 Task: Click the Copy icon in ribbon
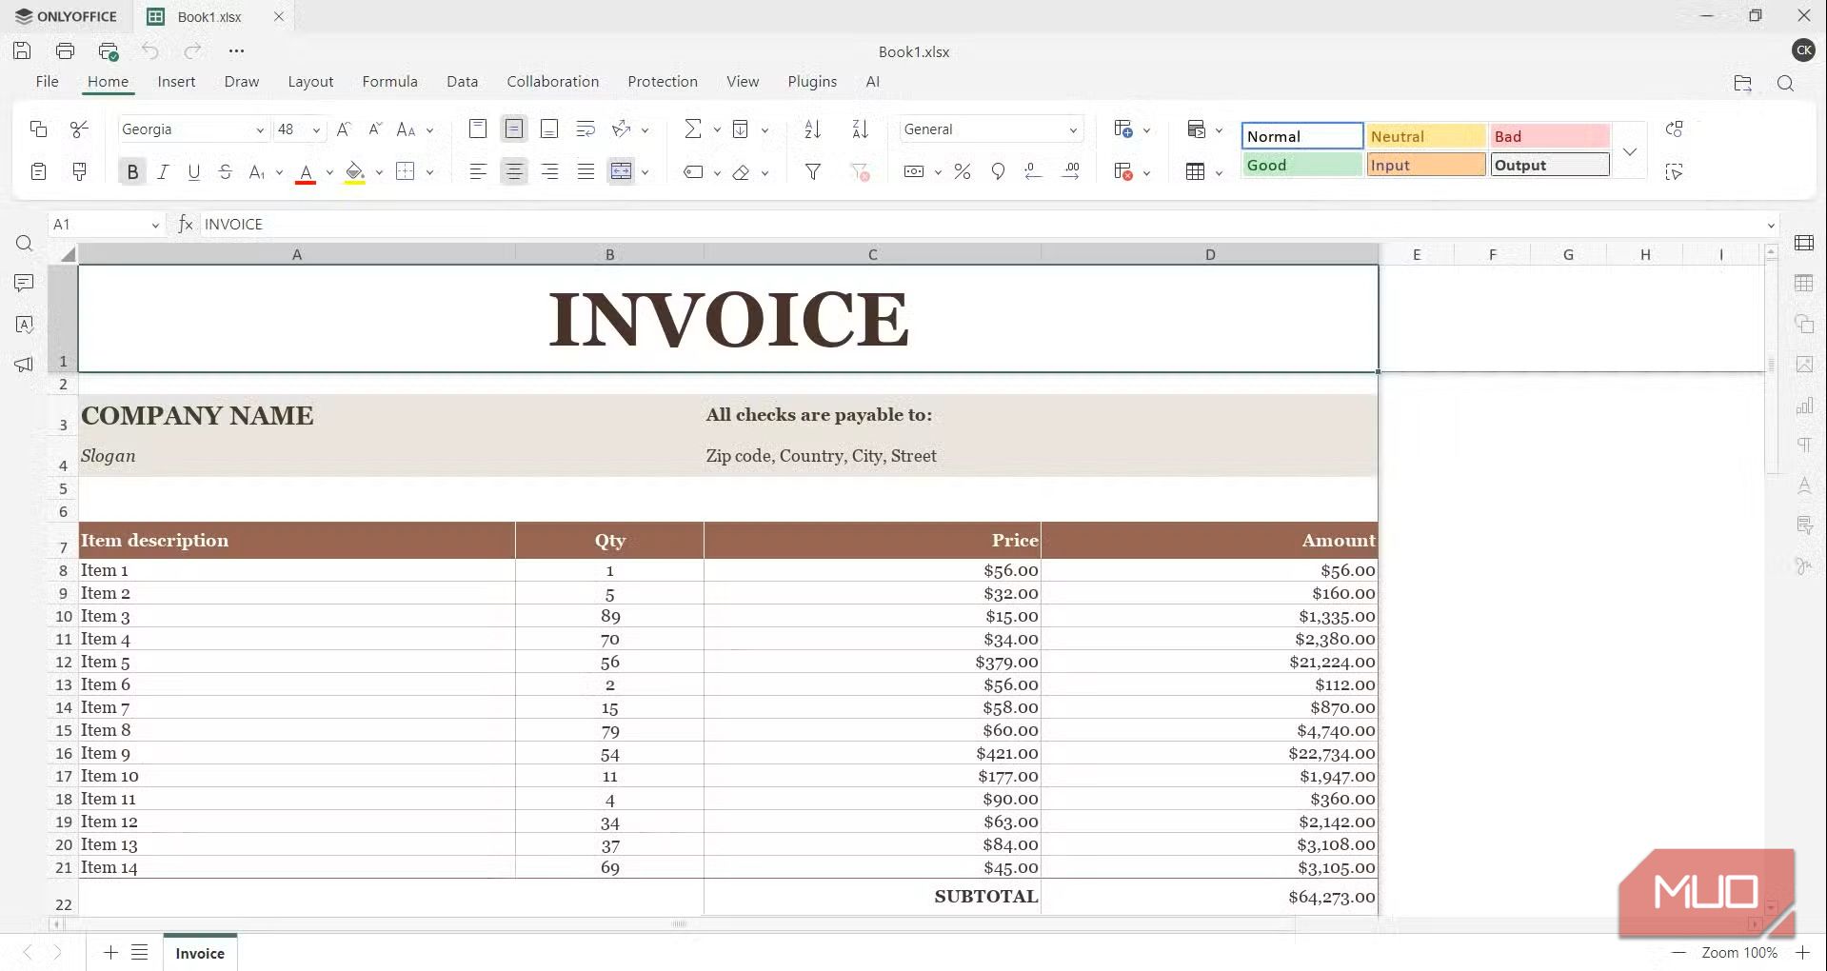click(39, 129)
